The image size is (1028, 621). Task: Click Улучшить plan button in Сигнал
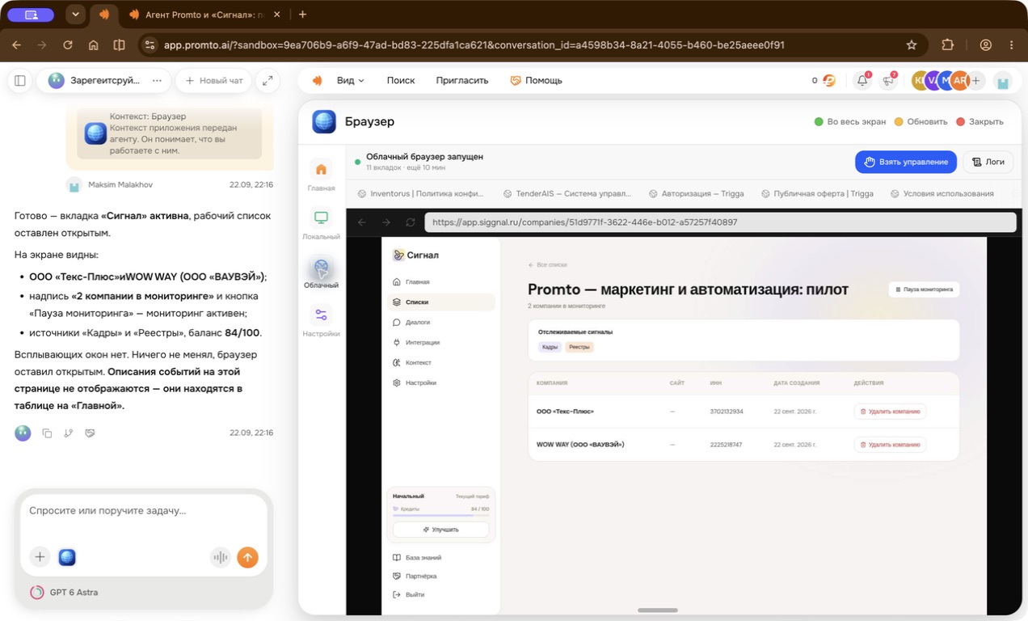pyautogui.click(x=440, y=530)
